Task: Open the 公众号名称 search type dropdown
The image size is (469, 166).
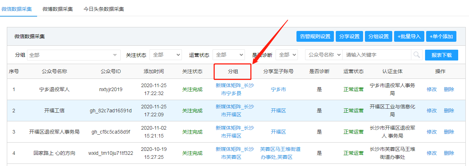Action: pos(323,55)
